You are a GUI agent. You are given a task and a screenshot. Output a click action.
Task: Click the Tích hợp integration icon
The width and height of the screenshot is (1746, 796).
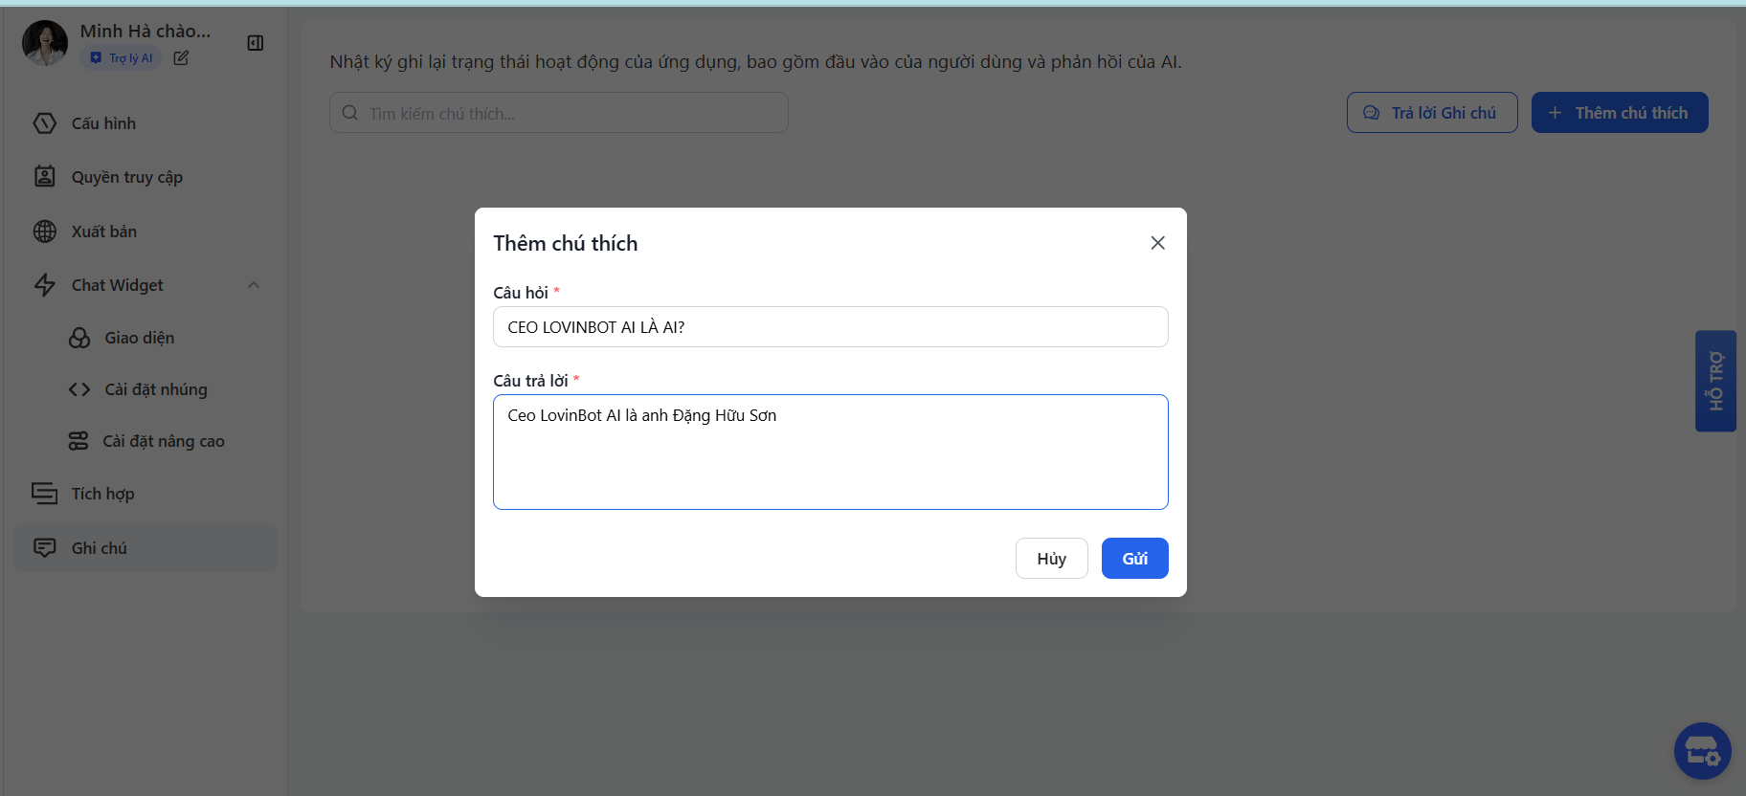click(x=45, y=494)
